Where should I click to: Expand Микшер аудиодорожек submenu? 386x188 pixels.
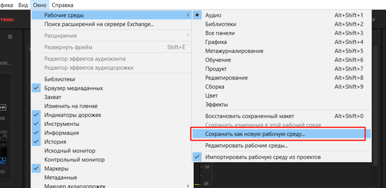click(x=187, y=186)
